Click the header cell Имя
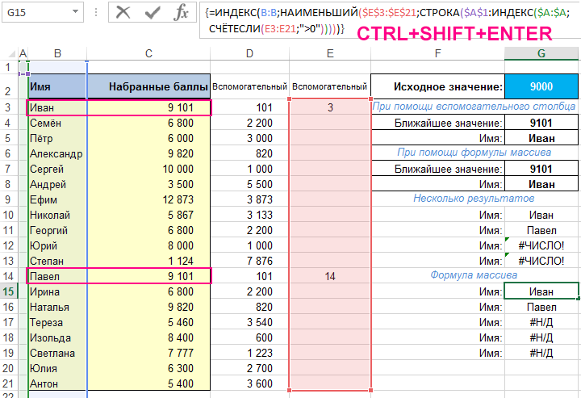 coord(57,86)
